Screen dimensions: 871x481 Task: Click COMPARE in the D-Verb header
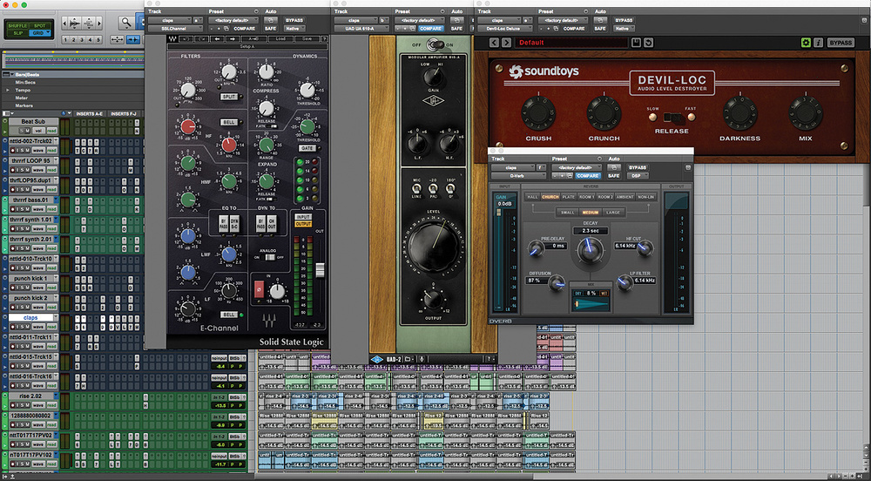click(586, 175)
